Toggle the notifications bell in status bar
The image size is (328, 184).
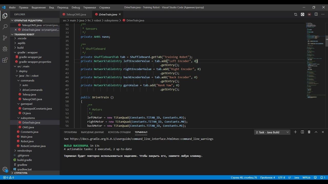click(322, 177)
